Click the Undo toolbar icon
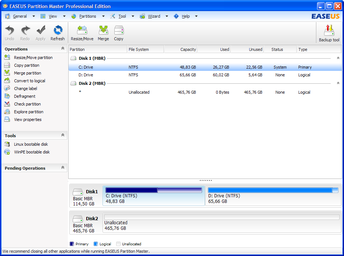 pos(10,30)
